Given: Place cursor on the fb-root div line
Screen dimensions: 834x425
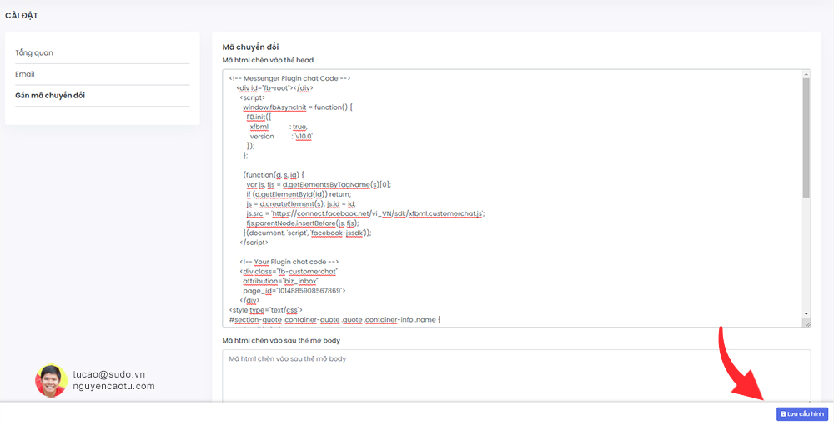Looking at the screenshot, I should (x=275, y=87).
